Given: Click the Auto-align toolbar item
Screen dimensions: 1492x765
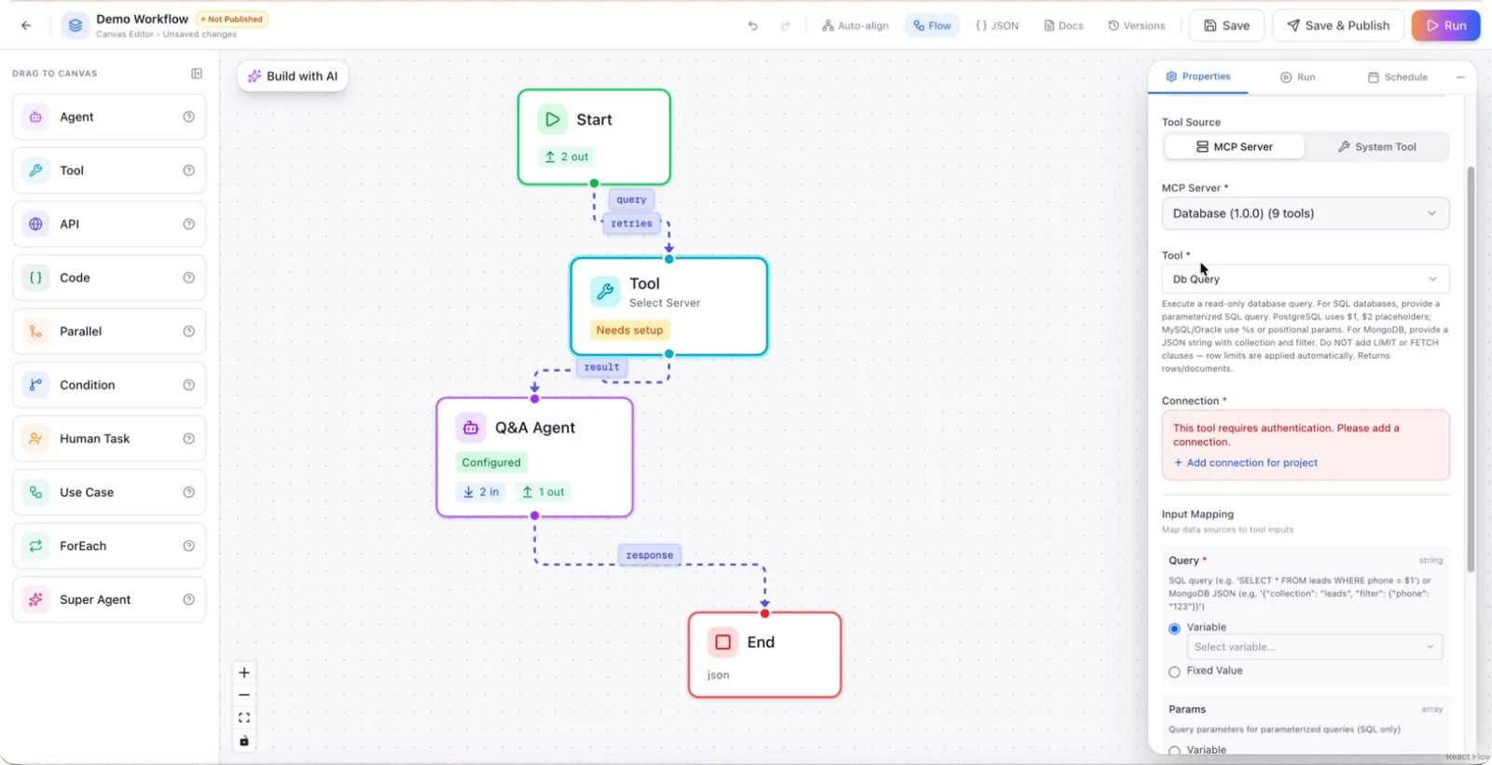Looking at the screenshot, I should [x=855, y=26].
